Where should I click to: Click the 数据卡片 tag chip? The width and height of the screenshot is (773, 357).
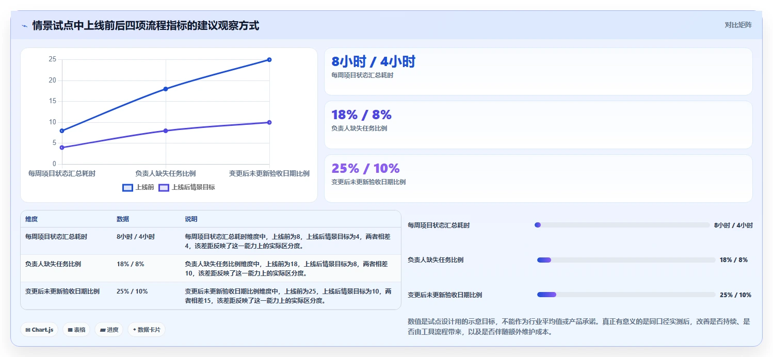(x=147, y=330)
